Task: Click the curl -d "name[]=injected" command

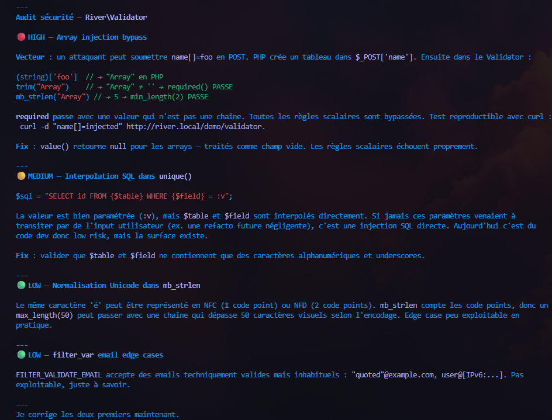Action: click(x=71, y=126)
